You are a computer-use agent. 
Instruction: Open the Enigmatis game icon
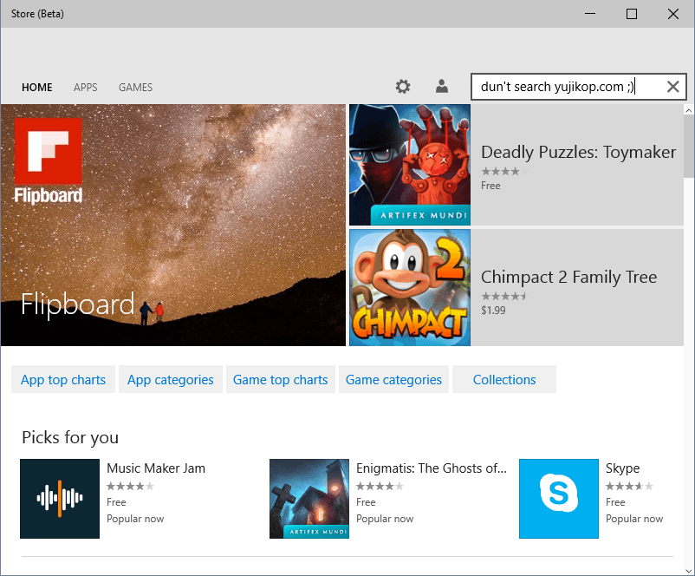tap(309, 499)
